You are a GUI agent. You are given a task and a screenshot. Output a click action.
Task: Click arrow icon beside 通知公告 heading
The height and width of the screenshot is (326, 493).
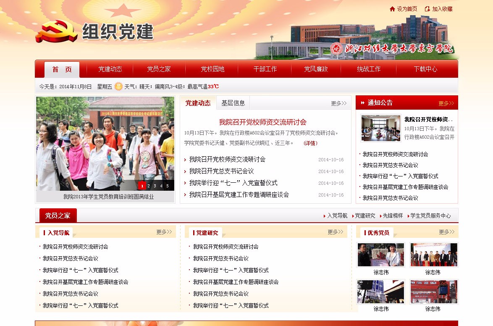tap(362, 103)
